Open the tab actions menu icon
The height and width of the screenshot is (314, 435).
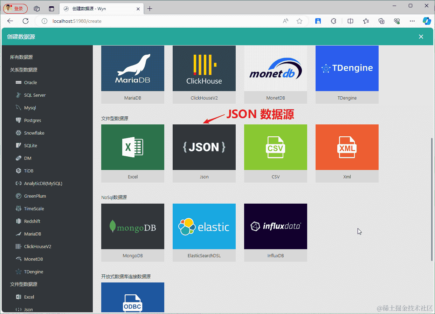pos(51,9)
